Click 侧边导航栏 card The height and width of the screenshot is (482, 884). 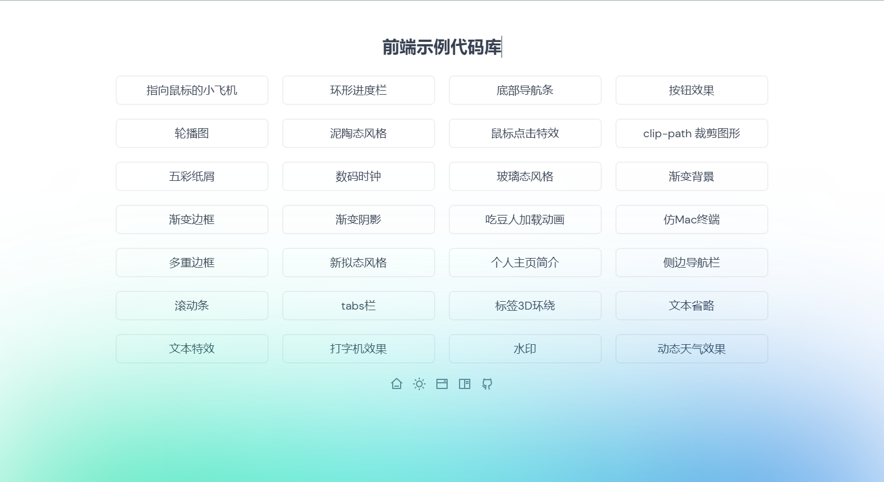692,263
